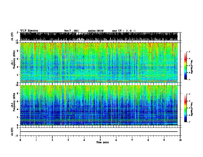203x157 pixels.
Task: Click the "start UT = 2:0:1" text
Action: (124, 31)
